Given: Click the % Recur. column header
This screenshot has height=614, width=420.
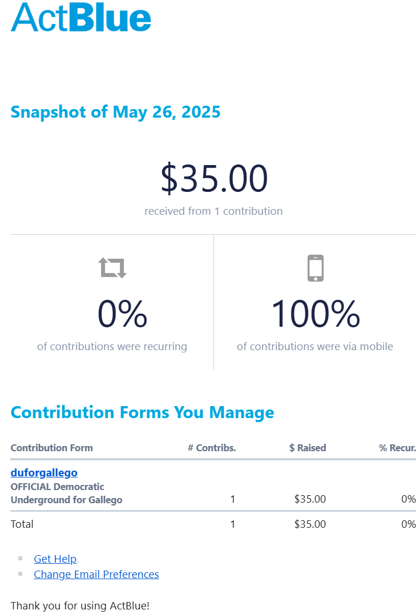Looking at the screenshot, I should [x=397, y=448].
